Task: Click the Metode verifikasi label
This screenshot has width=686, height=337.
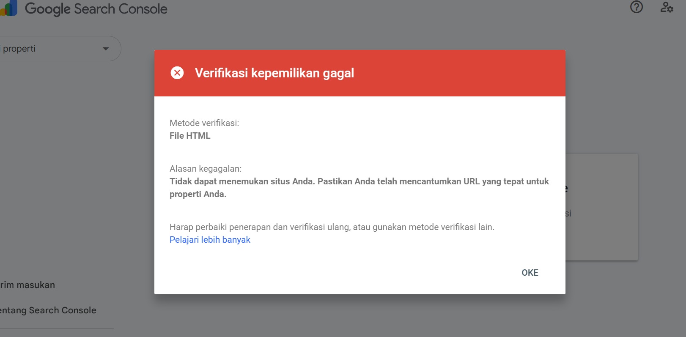Action: [204, 123]
